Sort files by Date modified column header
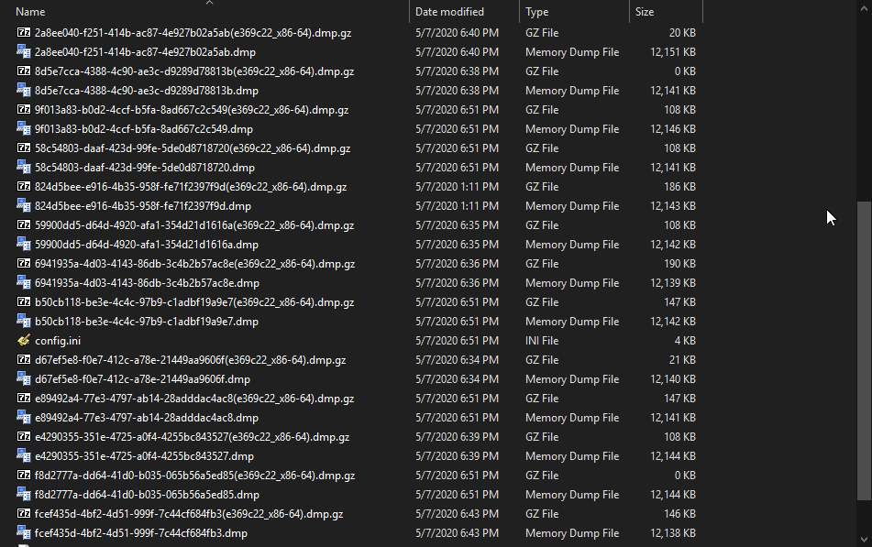Image resolution: width=872 pixels, height=547 pixels. 449,12
